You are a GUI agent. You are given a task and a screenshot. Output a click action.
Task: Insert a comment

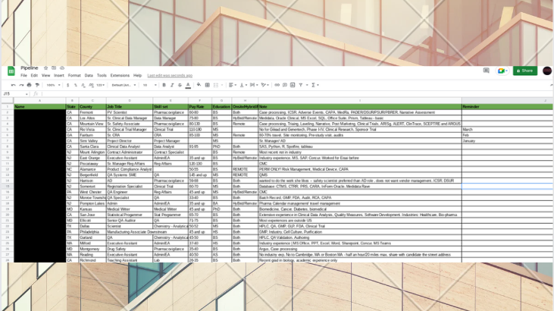coord(285,85)
